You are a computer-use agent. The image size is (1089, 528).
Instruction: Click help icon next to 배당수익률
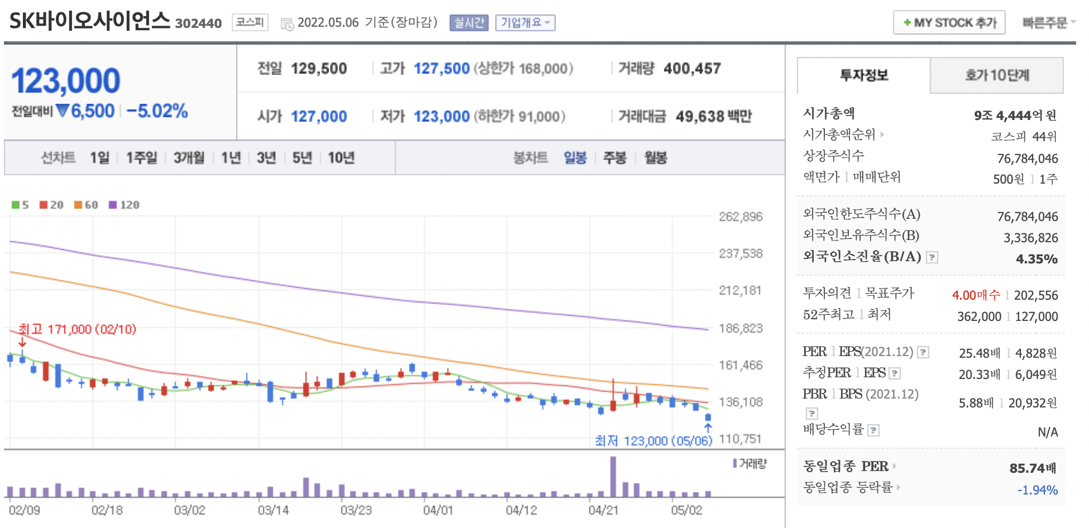pos(874,430)
